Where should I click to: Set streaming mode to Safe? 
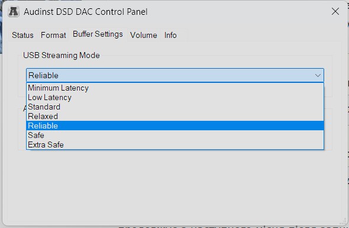[175, 135]
